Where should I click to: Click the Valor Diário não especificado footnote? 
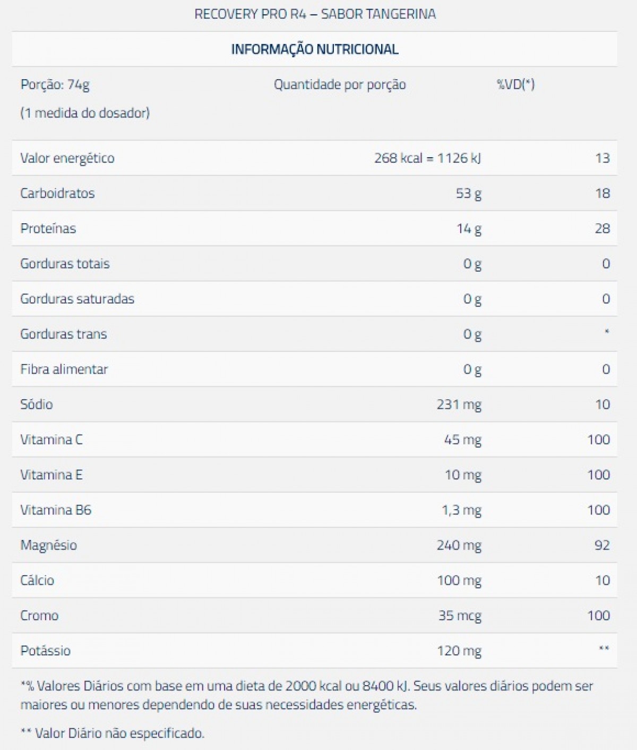pos(113,734)
